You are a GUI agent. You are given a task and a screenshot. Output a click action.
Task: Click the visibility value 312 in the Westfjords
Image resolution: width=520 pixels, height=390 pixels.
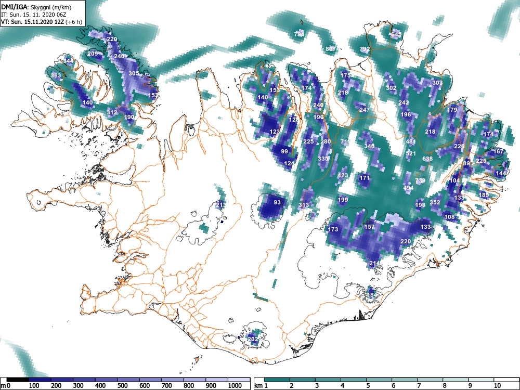tap(112, 112)
